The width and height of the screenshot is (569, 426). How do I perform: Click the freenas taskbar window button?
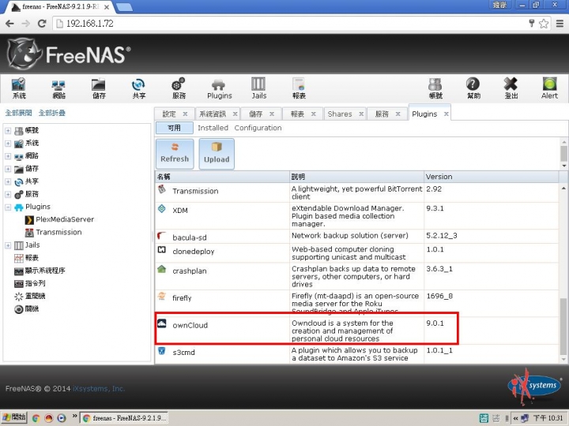pyautogui.click(x=124, y=418)
